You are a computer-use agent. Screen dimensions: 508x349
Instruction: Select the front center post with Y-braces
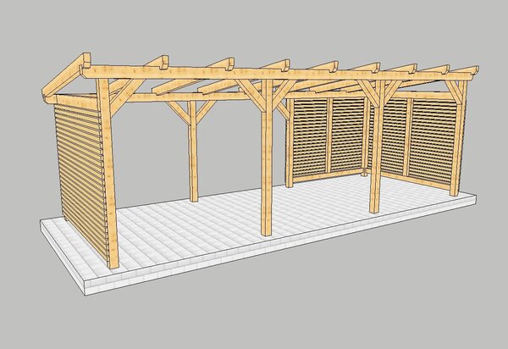pos(267,158)
